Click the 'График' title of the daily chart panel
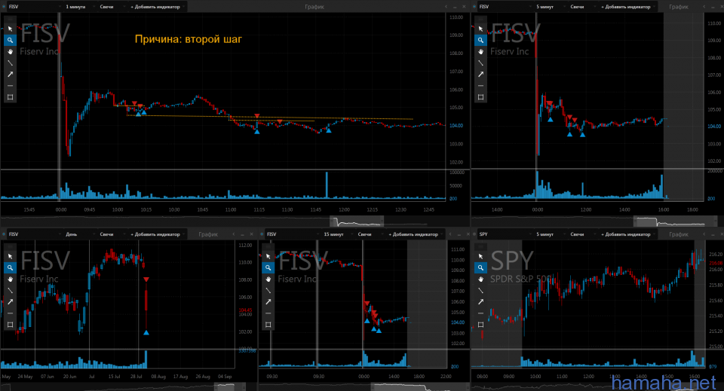Viewport: 724px width, 391px height. coord(208,234)
